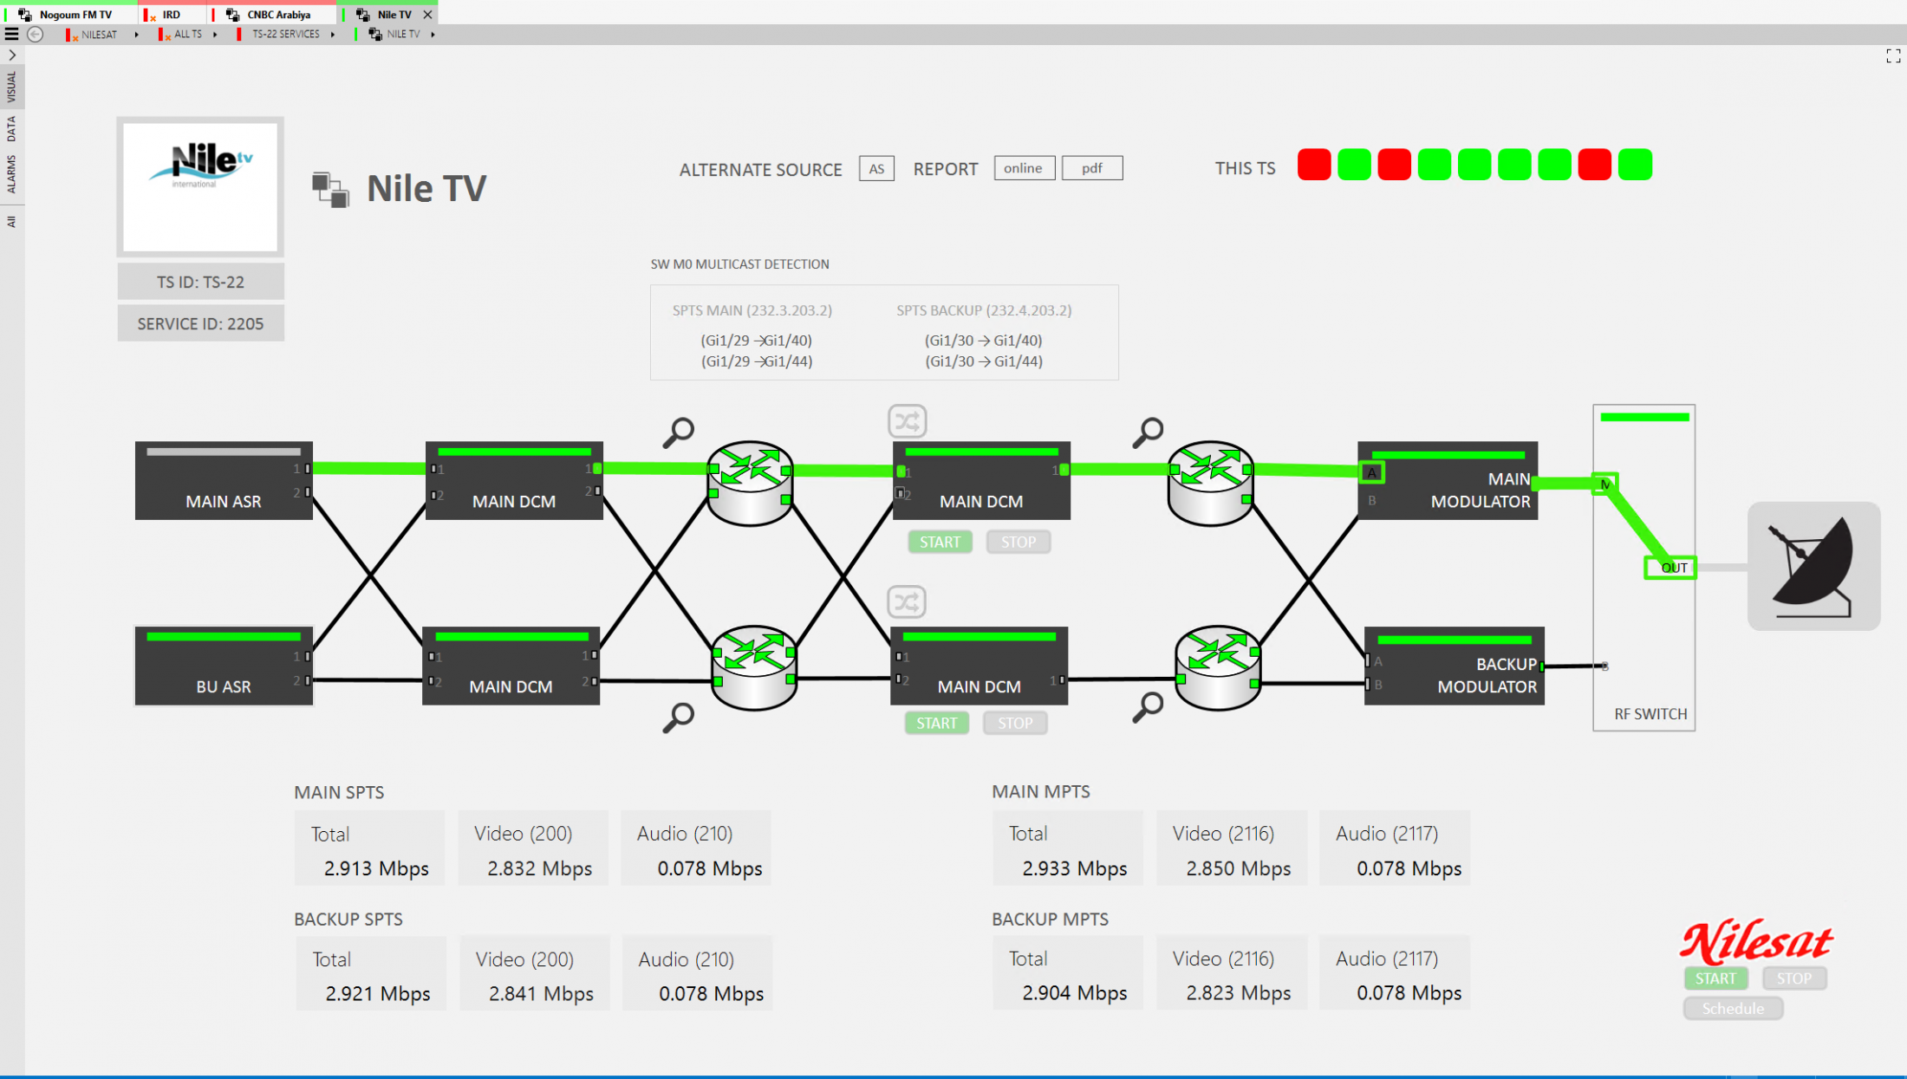Image resolution: width=1907 pixels, height=1079 pixels.
Task: Expand the NILESAT breadcrumb arrow
Action: pyautogui.click(x=137, y=35)
